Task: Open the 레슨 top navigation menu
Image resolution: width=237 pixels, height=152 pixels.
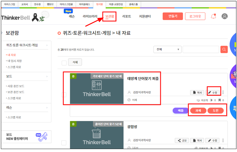Action: click(72, 16)
